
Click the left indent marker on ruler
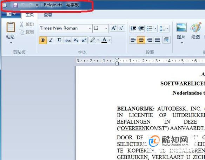point(117,64)
